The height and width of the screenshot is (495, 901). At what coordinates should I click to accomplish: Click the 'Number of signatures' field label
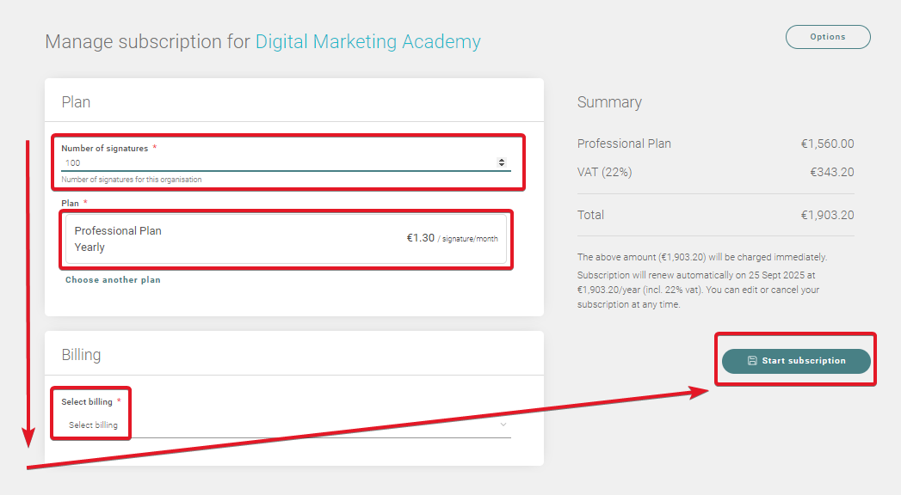(105, 148)
